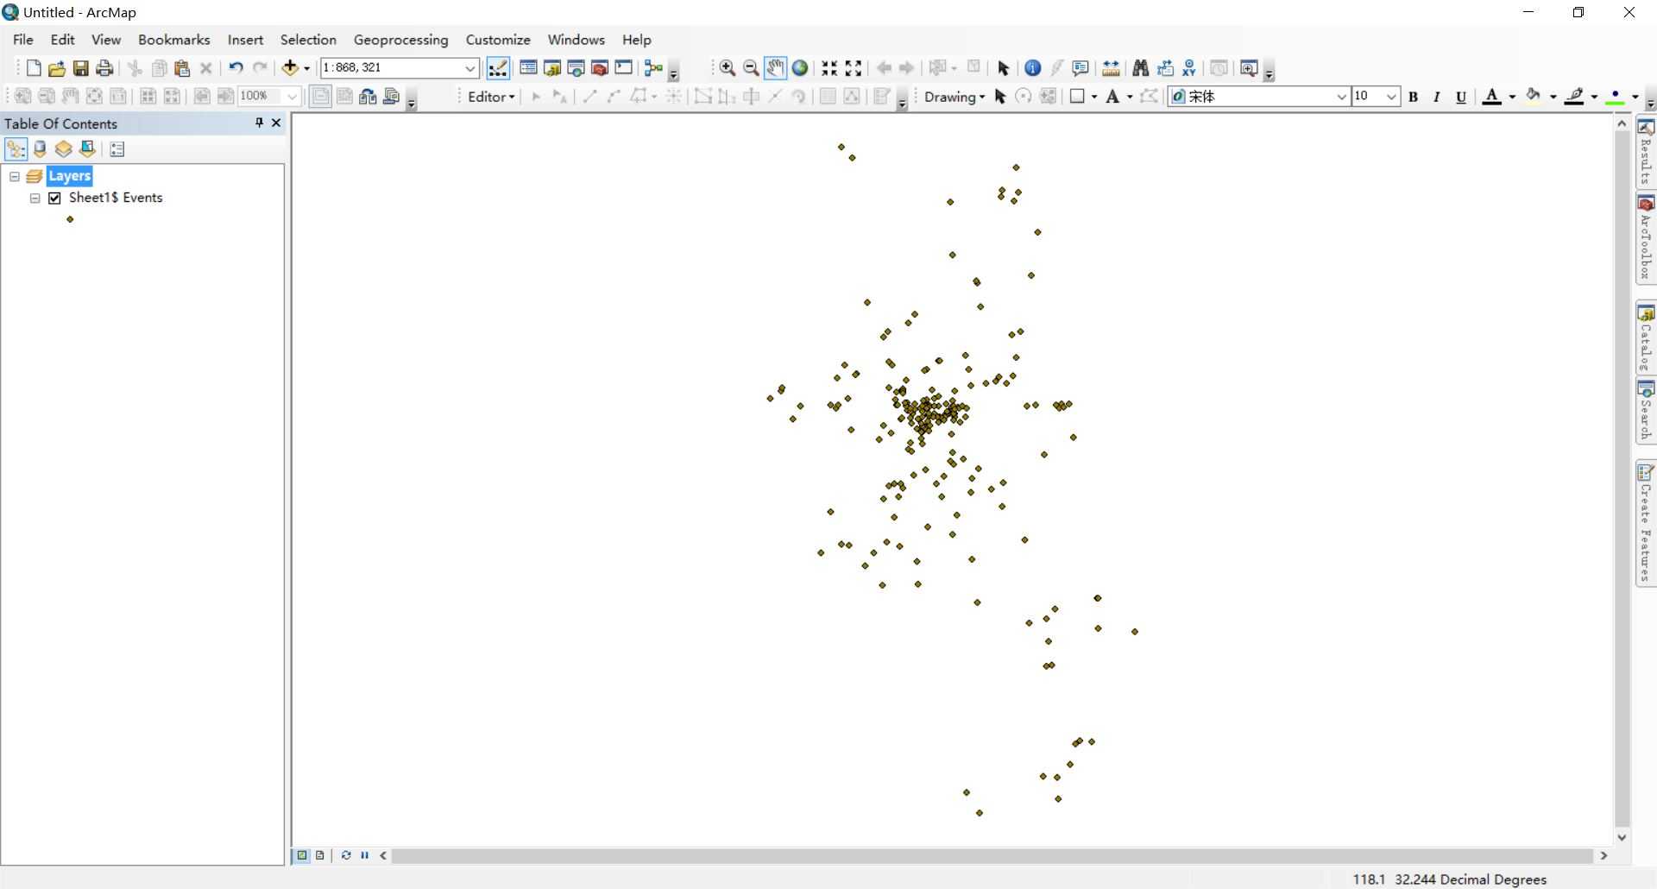Open the File menu
1657x889 pixels.
(23, 40)
